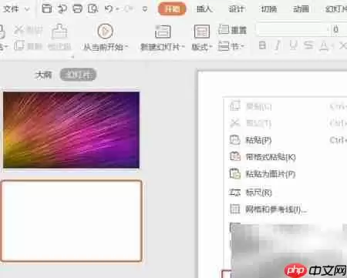Switch to the 大纲 outline tab

tap(43, 75)
